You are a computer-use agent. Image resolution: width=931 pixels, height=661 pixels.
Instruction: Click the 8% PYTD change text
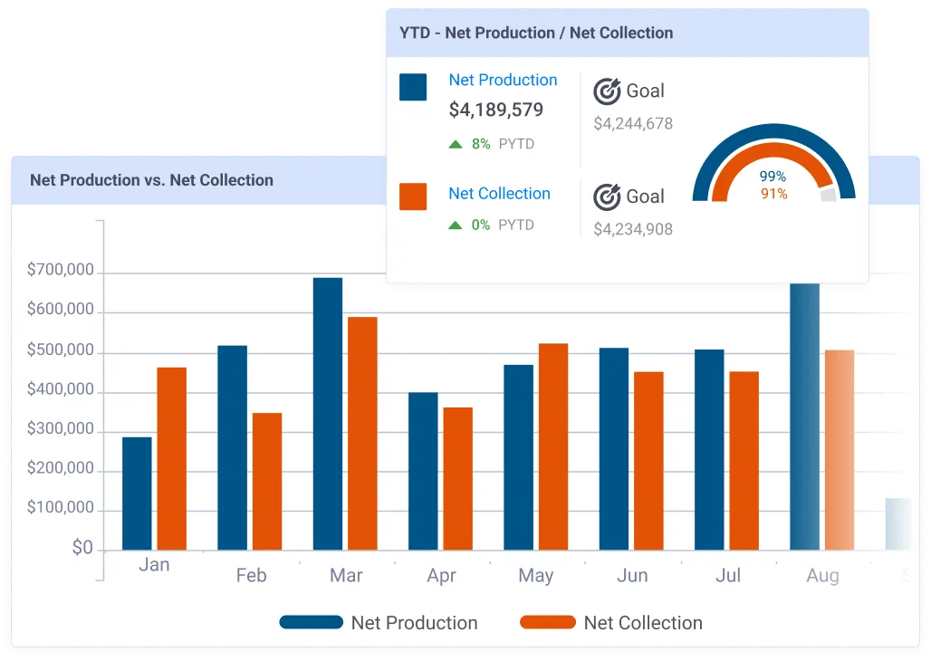pyautogui.click(x=503, y=144)
